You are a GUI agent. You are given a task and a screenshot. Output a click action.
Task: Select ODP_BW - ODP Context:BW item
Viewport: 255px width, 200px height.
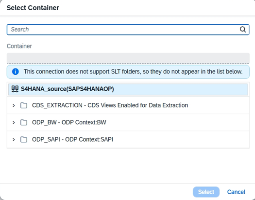[x=69, y=122]
